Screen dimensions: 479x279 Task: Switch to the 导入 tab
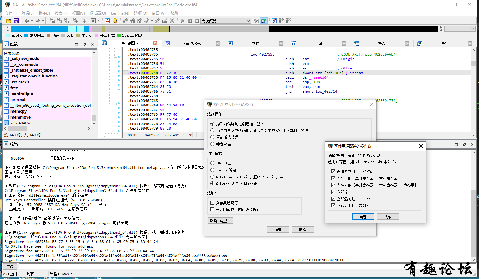click(x=382, y=44)
